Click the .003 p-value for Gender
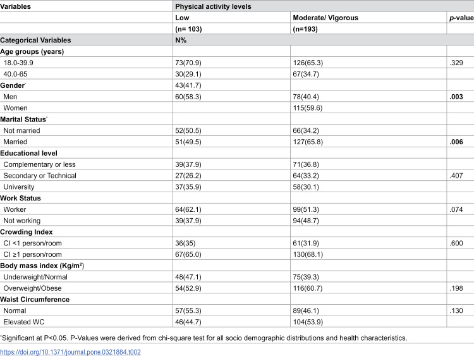Viewport: 474px width, 356px height. [x=456, y=97]
